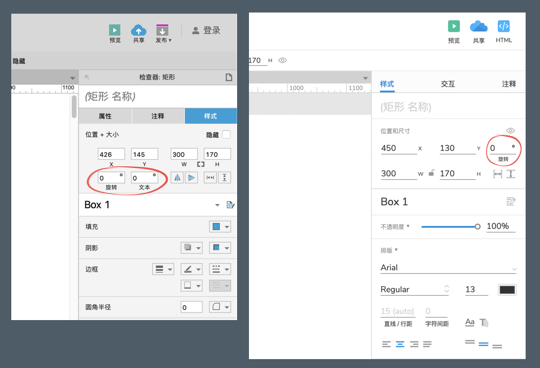Enable the 隐藏 hidden checkbox

pos(226,135)
